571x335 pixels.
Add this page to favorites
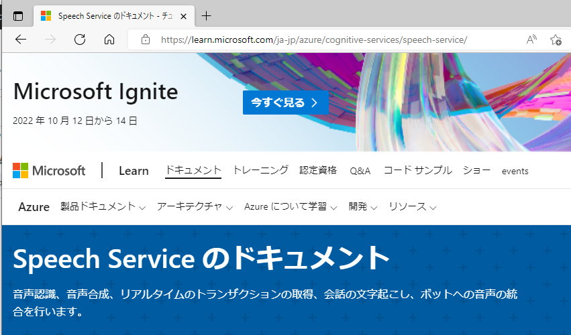[x=556, y=40]
